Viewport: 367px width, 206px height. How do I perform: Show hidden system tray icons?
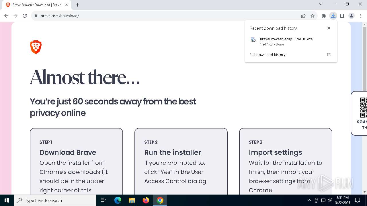(x=309, y=200)
